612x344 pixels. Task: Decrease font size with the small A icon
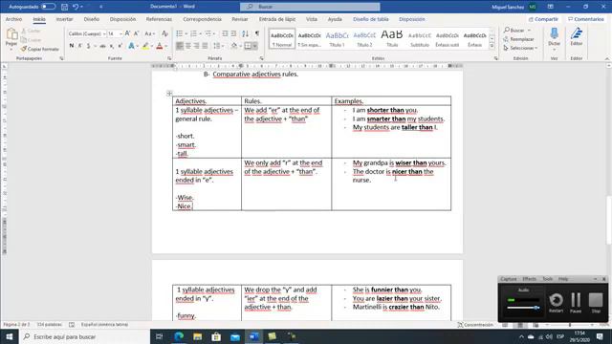pyautogui.click(x=136, y=34)
